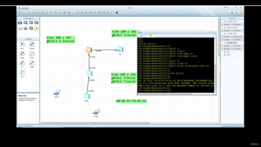Click the red stop-devices toolbar icon
261x147 pixels.
pos(100,13)
